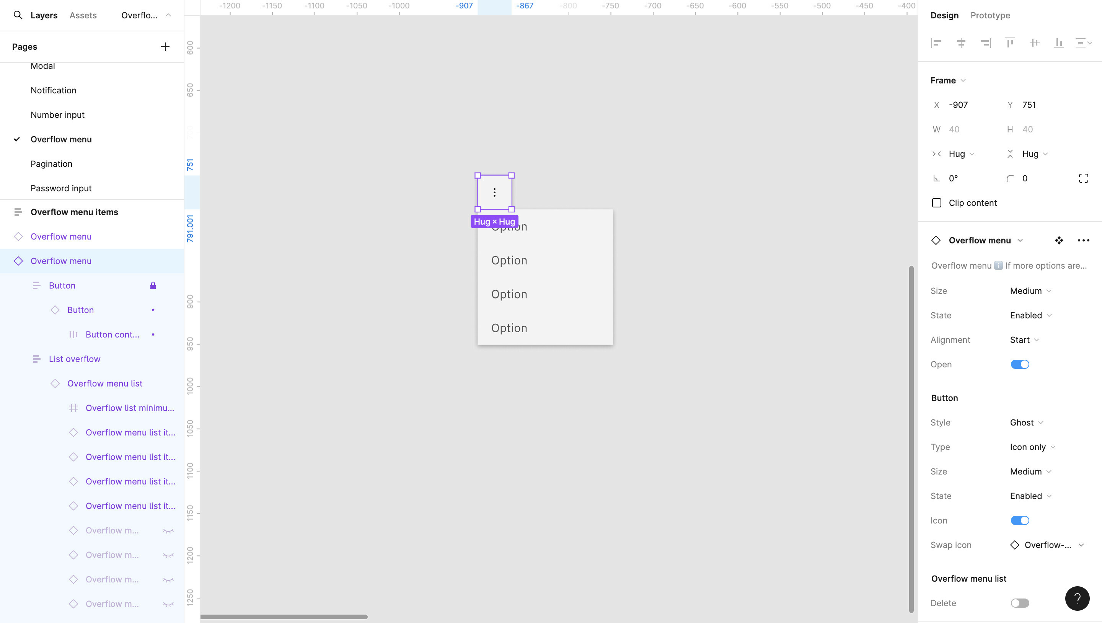The image size is (1102, 623).
Task: Align left icon in Design panel
Action: 936,43
